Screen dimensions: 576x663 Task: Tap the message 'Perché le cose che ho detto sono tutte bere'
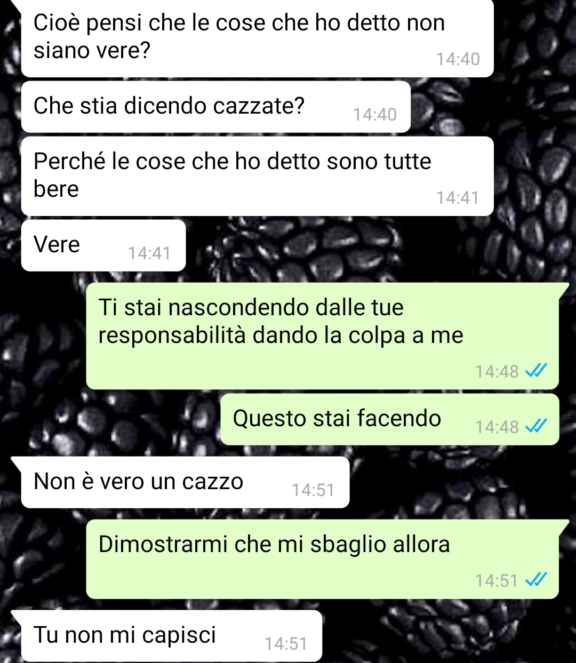tap(257, 176)
